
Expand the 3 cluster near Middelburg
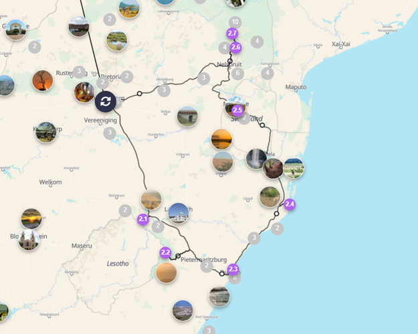[164, 90]
